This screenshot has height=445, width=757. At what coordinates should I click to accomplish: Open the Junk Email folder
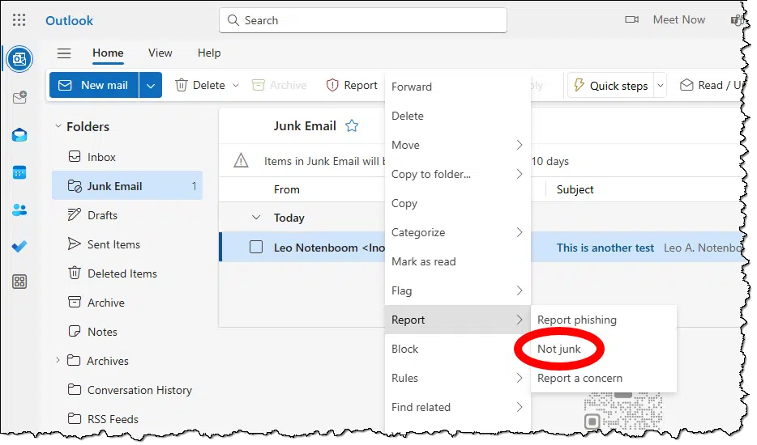click(x=127, y=186)
